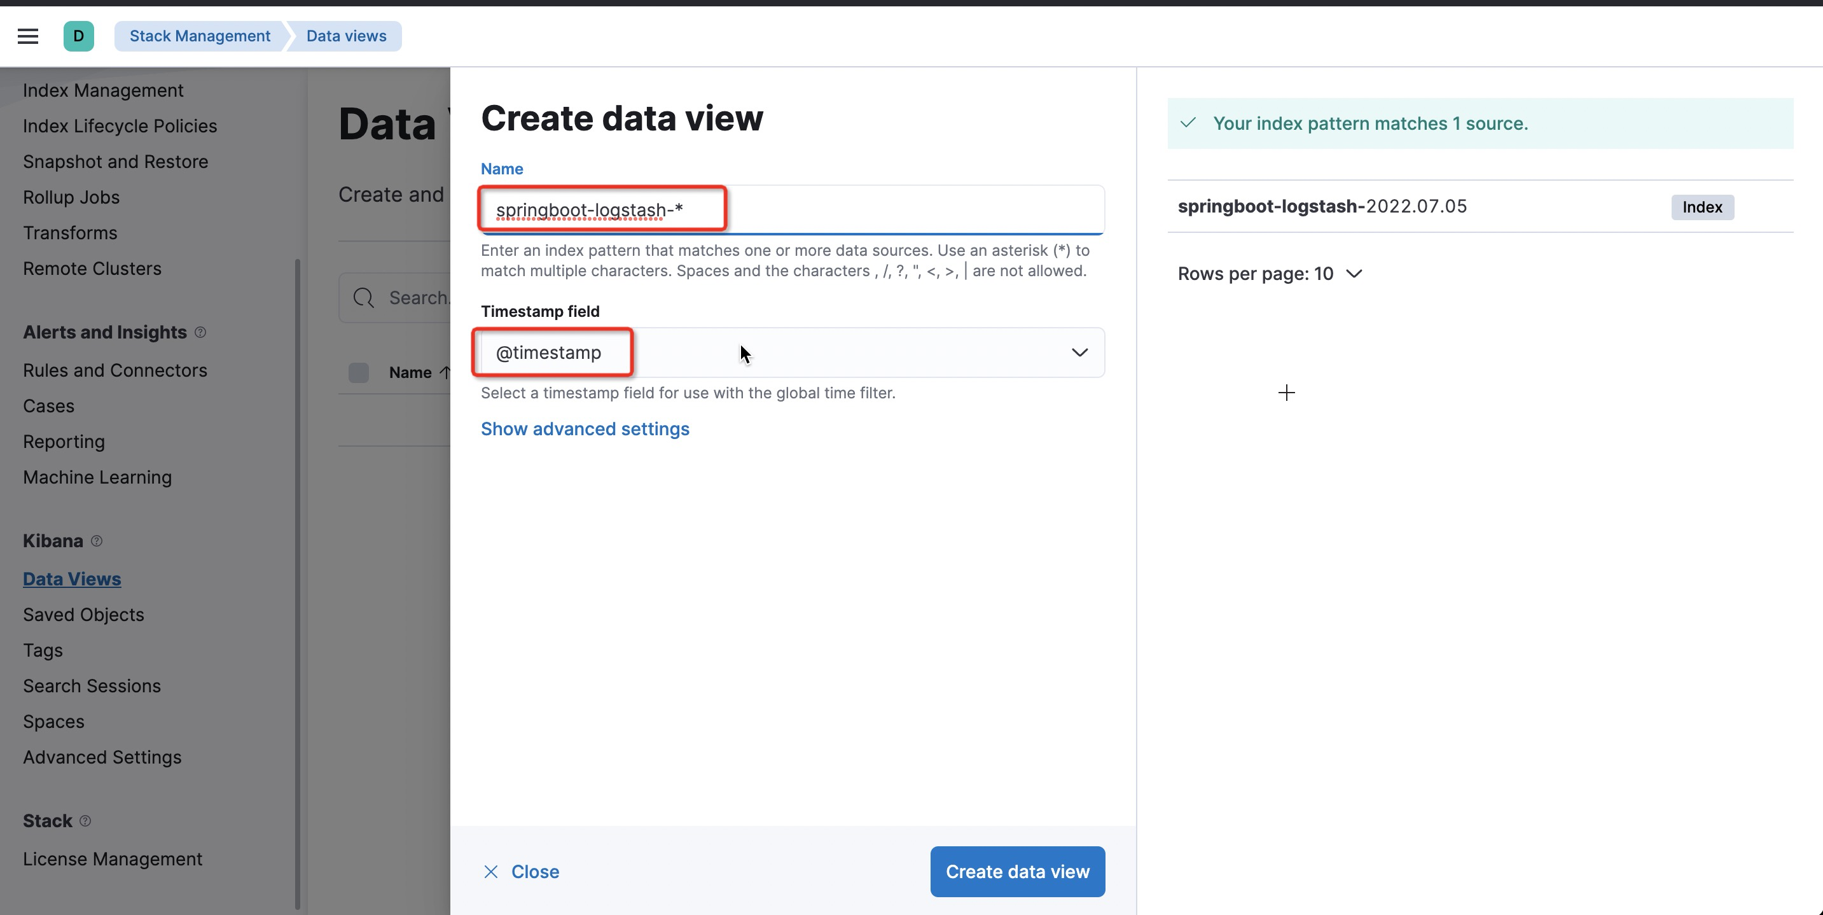
Task: Open Data Views in sidebar
Action: point(72,579)
